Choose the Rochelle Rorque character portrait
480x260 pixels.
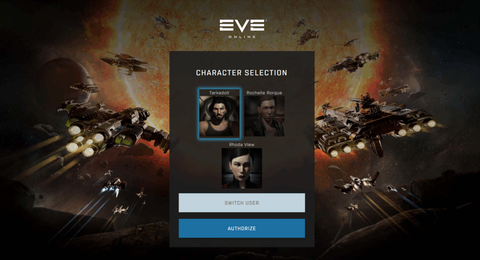coord(264,116)
